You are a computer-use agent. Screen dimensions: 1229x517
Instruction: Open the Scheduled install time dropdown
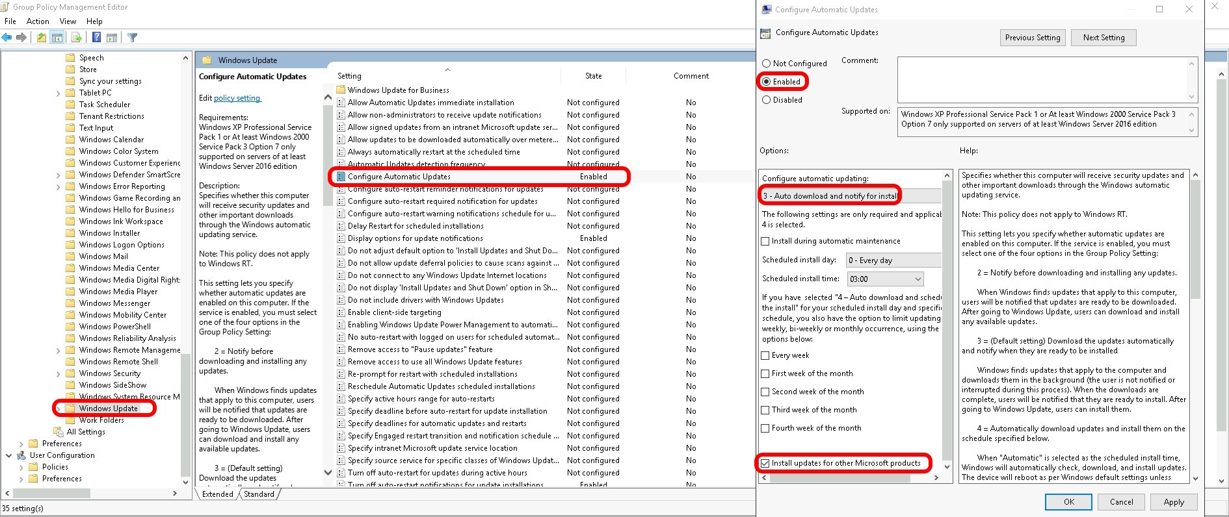(x=885, y=279)
